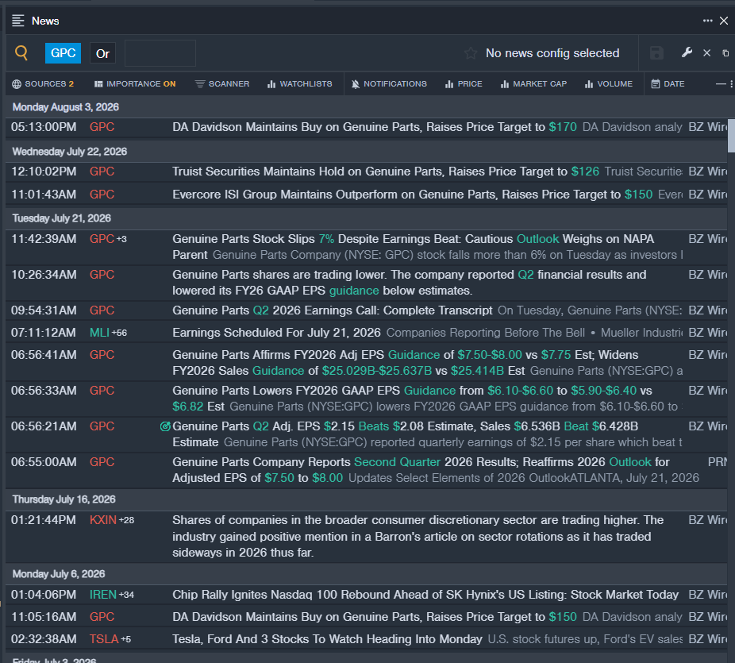Click the Tuesday July 21, 2026 date header
The height and width of the screenshot is (663, 735).
61,218
